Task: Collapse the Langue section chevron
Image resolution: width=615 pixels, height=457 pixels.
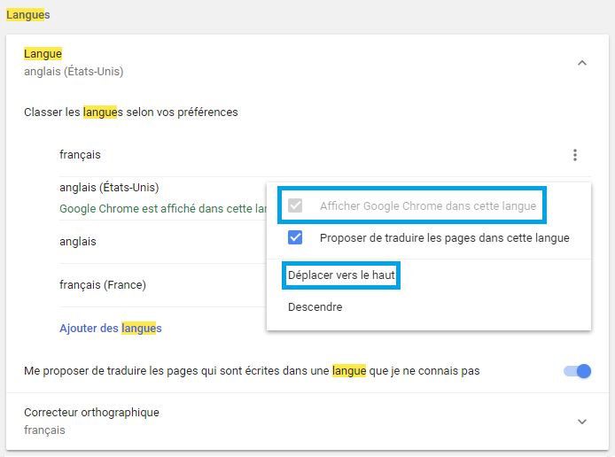Action: coord(582,63)
